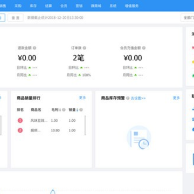Open the 全部门店 store dropdown
Screen dimensions: 194x194
(x=188, y=18)
